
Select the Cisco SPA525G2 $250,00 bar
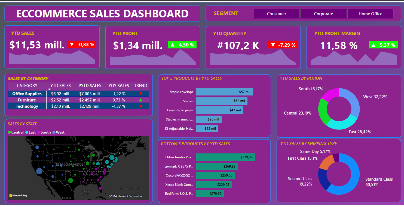[215, 175]
